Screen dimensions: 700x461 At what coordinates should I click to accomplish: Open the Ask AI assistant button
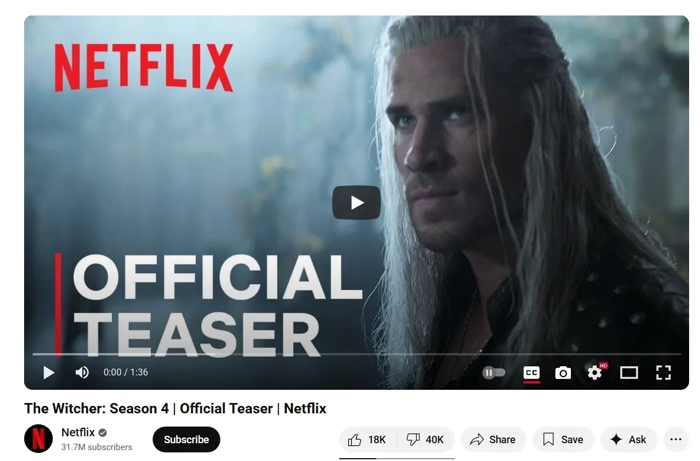coord(628,440)
